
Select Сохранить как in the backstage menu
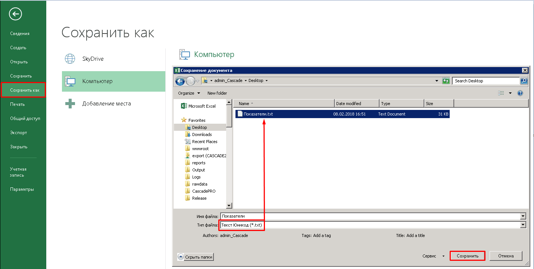click(23, 90)
